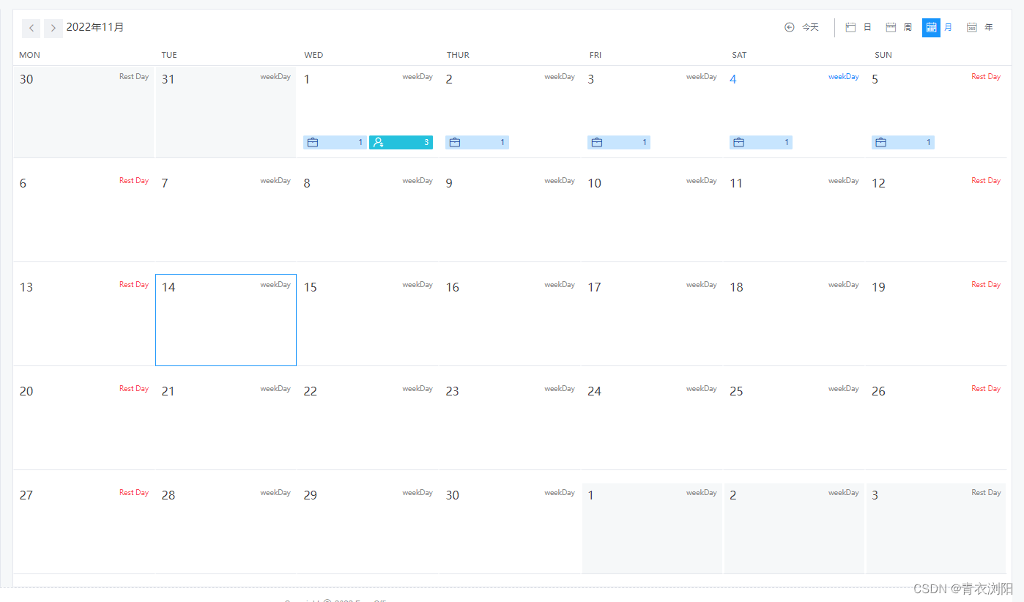Click the Rest Day label on the 6th

coord(134,180)
